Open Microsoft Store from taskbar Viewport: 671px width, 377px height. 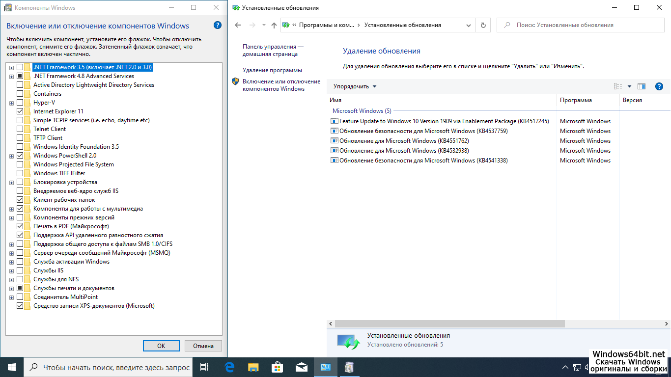(x=277, y=367)
